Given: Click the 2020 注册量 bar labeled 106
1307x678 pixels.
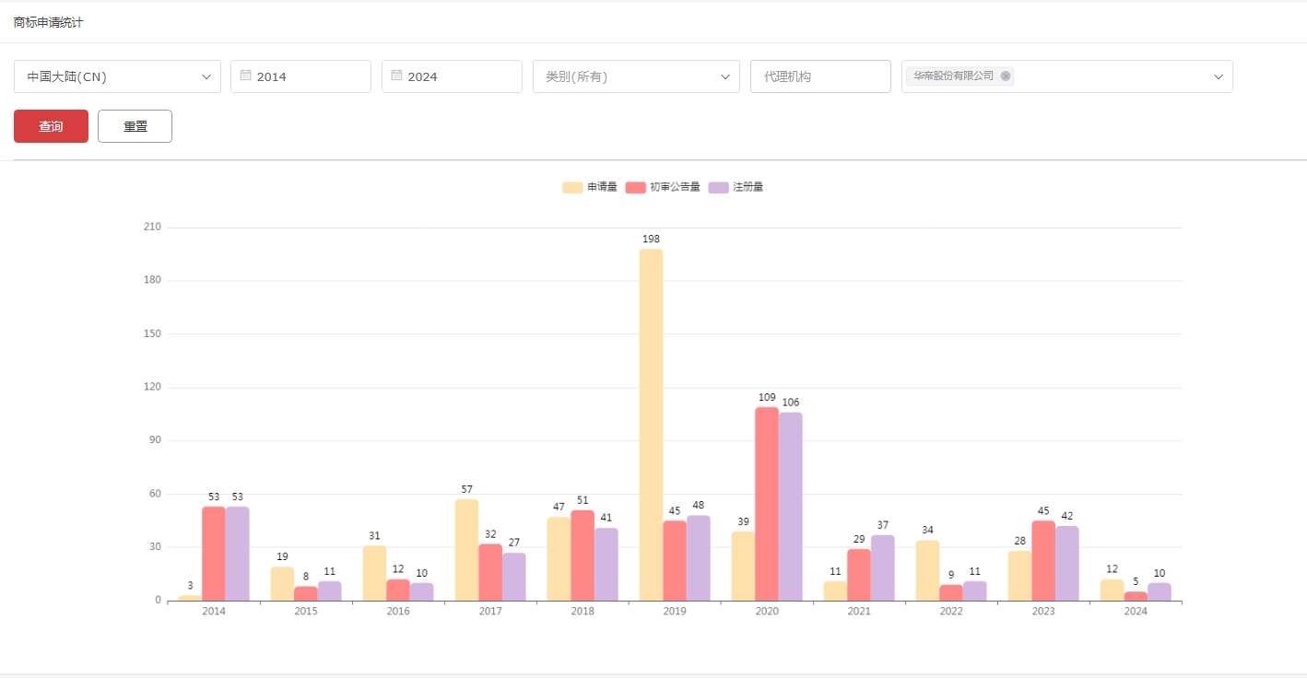Looking at the screenshot, I should [790, 507].
